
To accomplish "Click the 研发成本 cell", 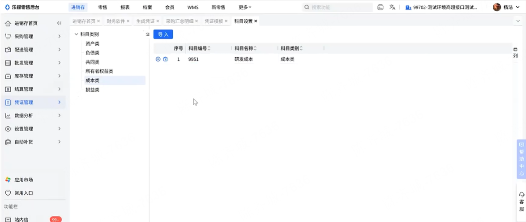I will (x=244, y=60).
